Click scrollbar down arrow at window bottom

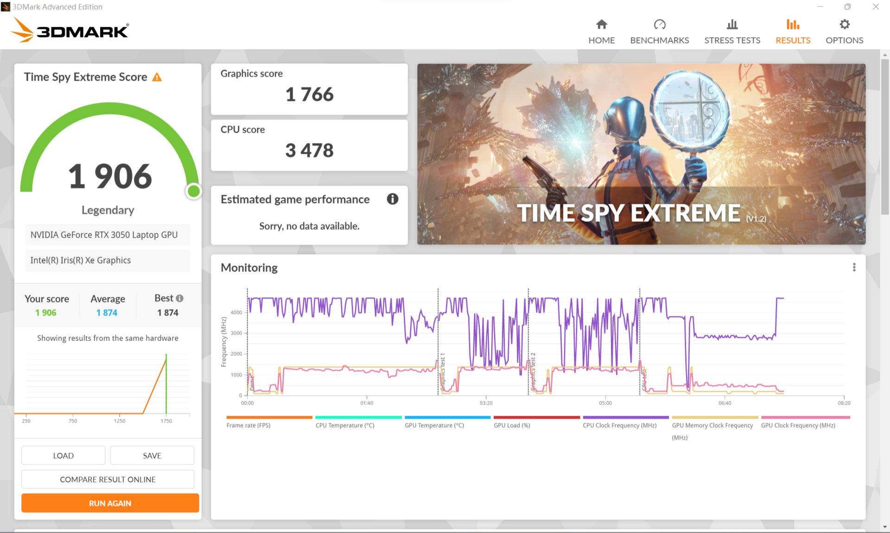point(885,527)
